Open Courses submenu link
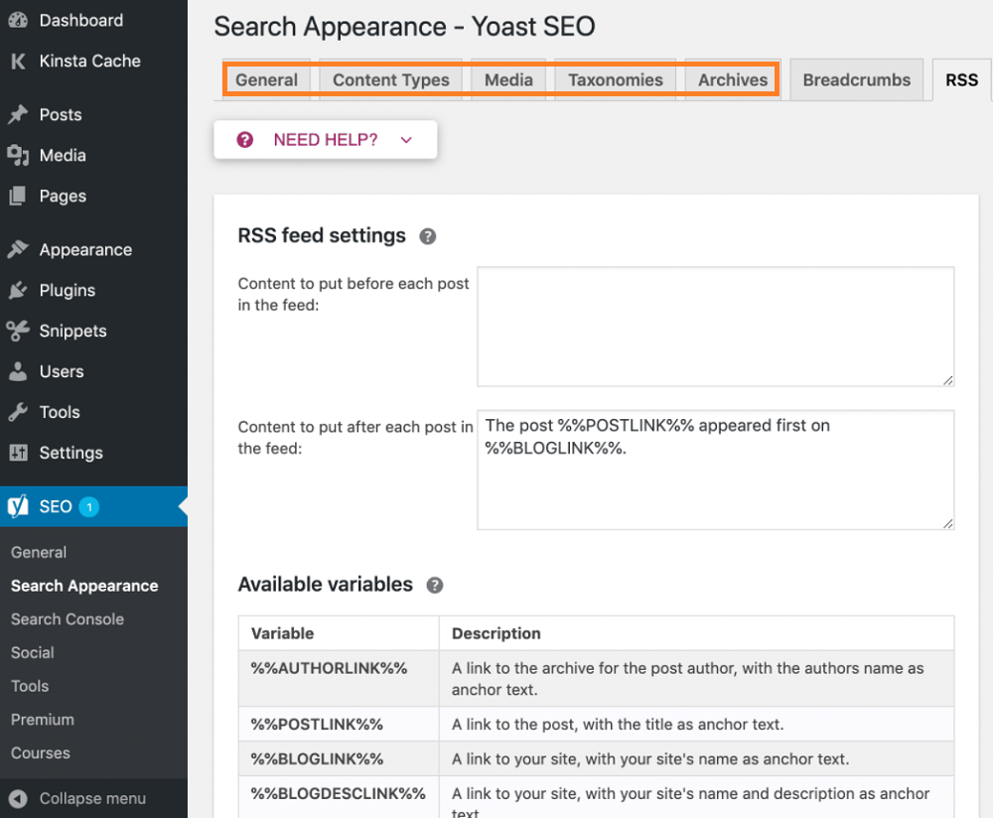 (x=41, y=753)
